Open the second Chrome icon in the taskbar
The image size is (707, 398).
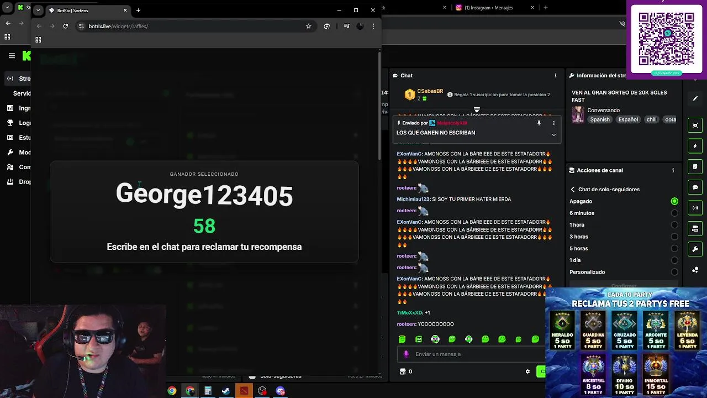[x=190, y=391]
